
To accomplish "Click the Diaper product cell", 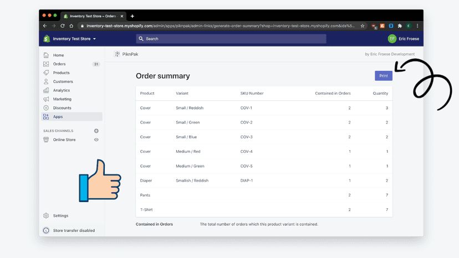I will [146, 180].
